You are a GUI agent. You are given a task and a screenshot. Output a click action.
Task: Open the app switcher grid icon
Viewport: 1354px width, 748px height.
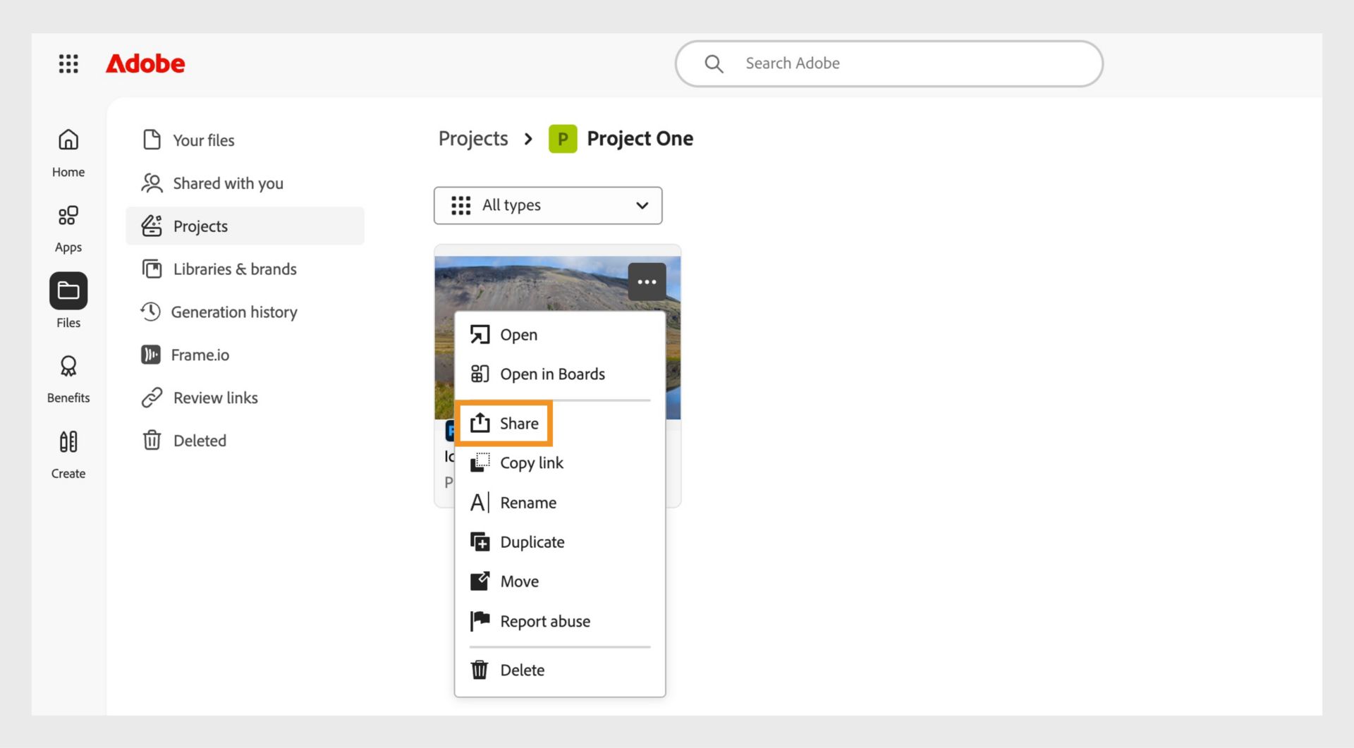68,63
